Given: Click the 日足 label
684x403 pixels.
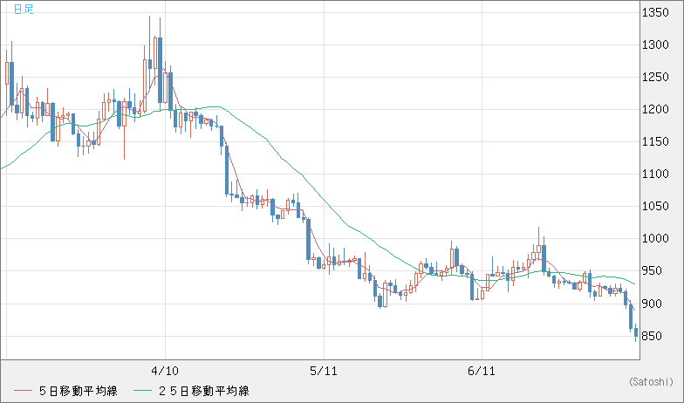Looking at the screenshot, I should (24, 9).
